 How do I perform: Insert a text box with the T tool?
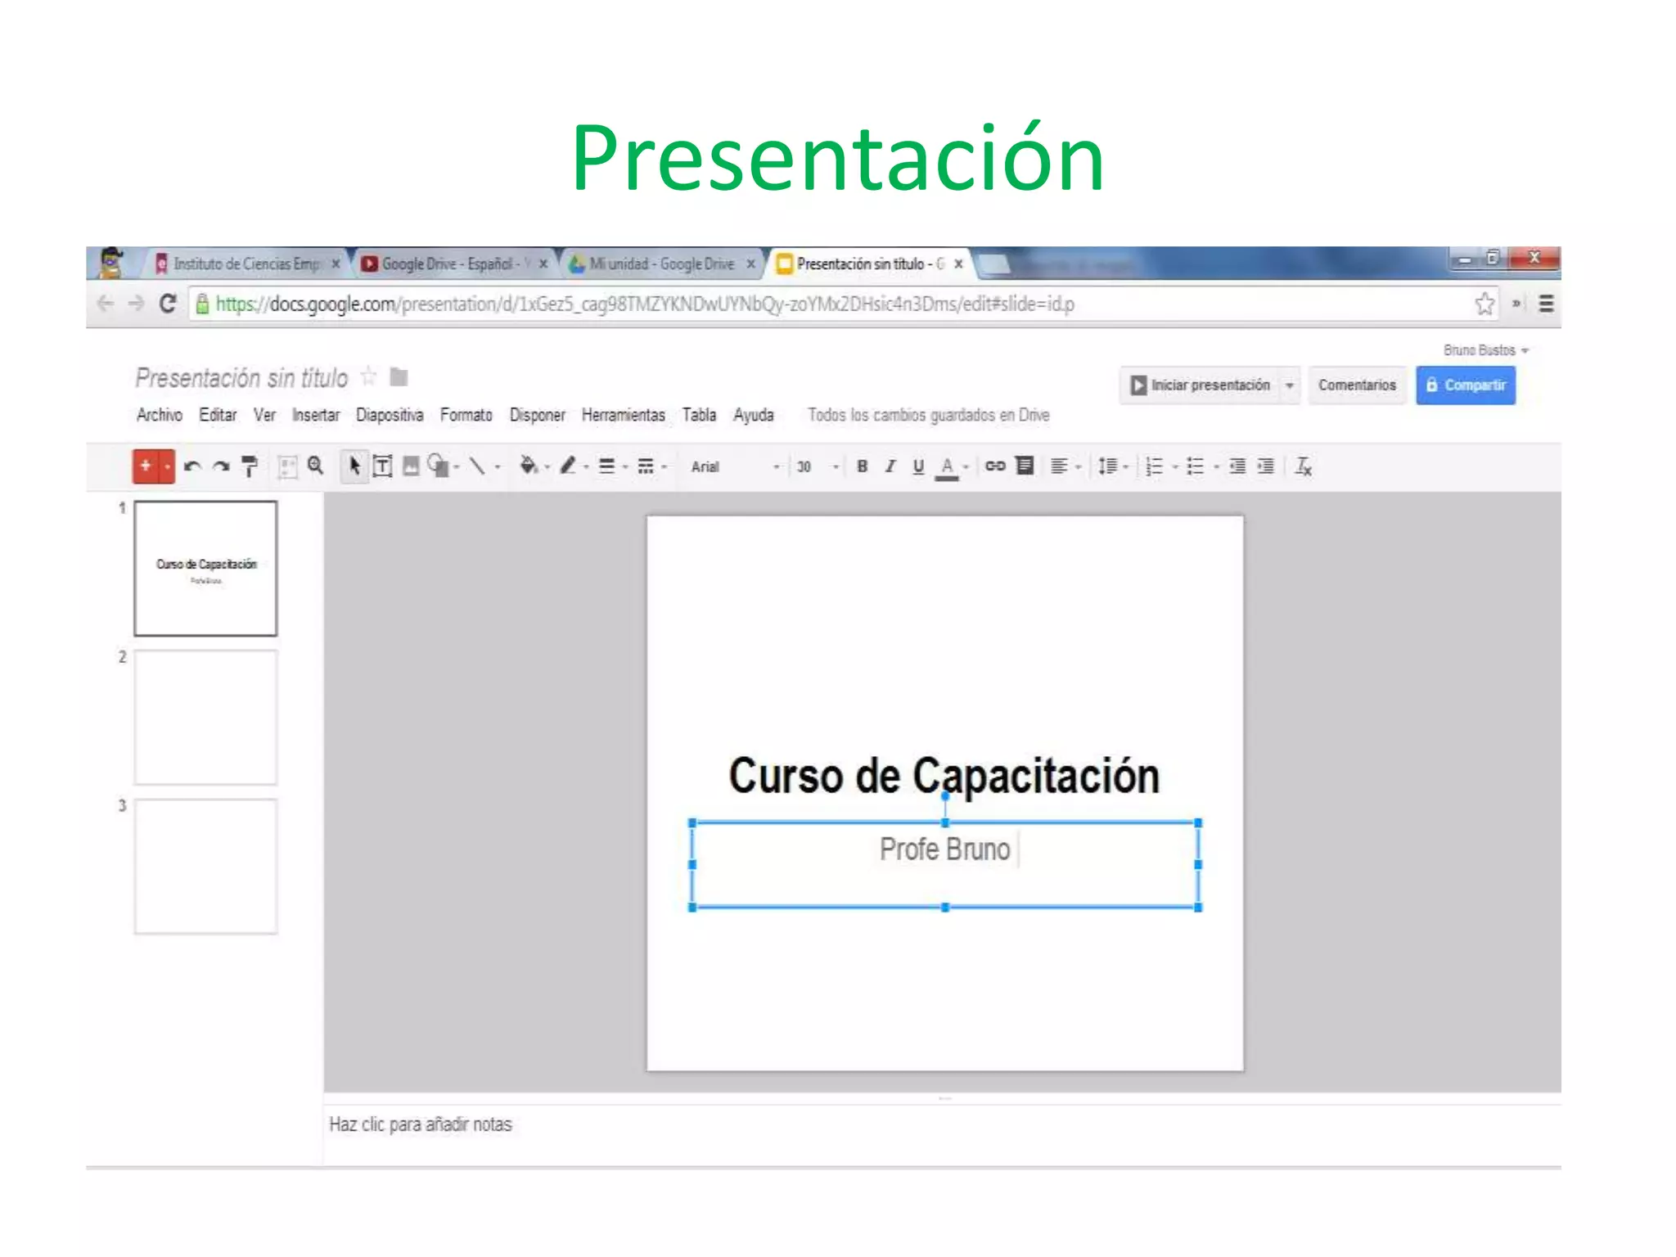(x=382, y=466)
